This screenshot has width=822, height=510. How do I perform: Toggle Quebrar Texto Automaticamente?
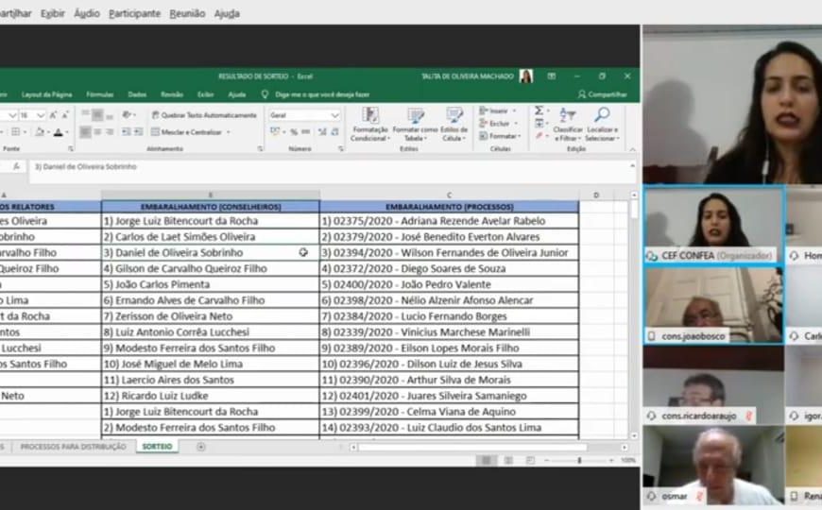204,115
